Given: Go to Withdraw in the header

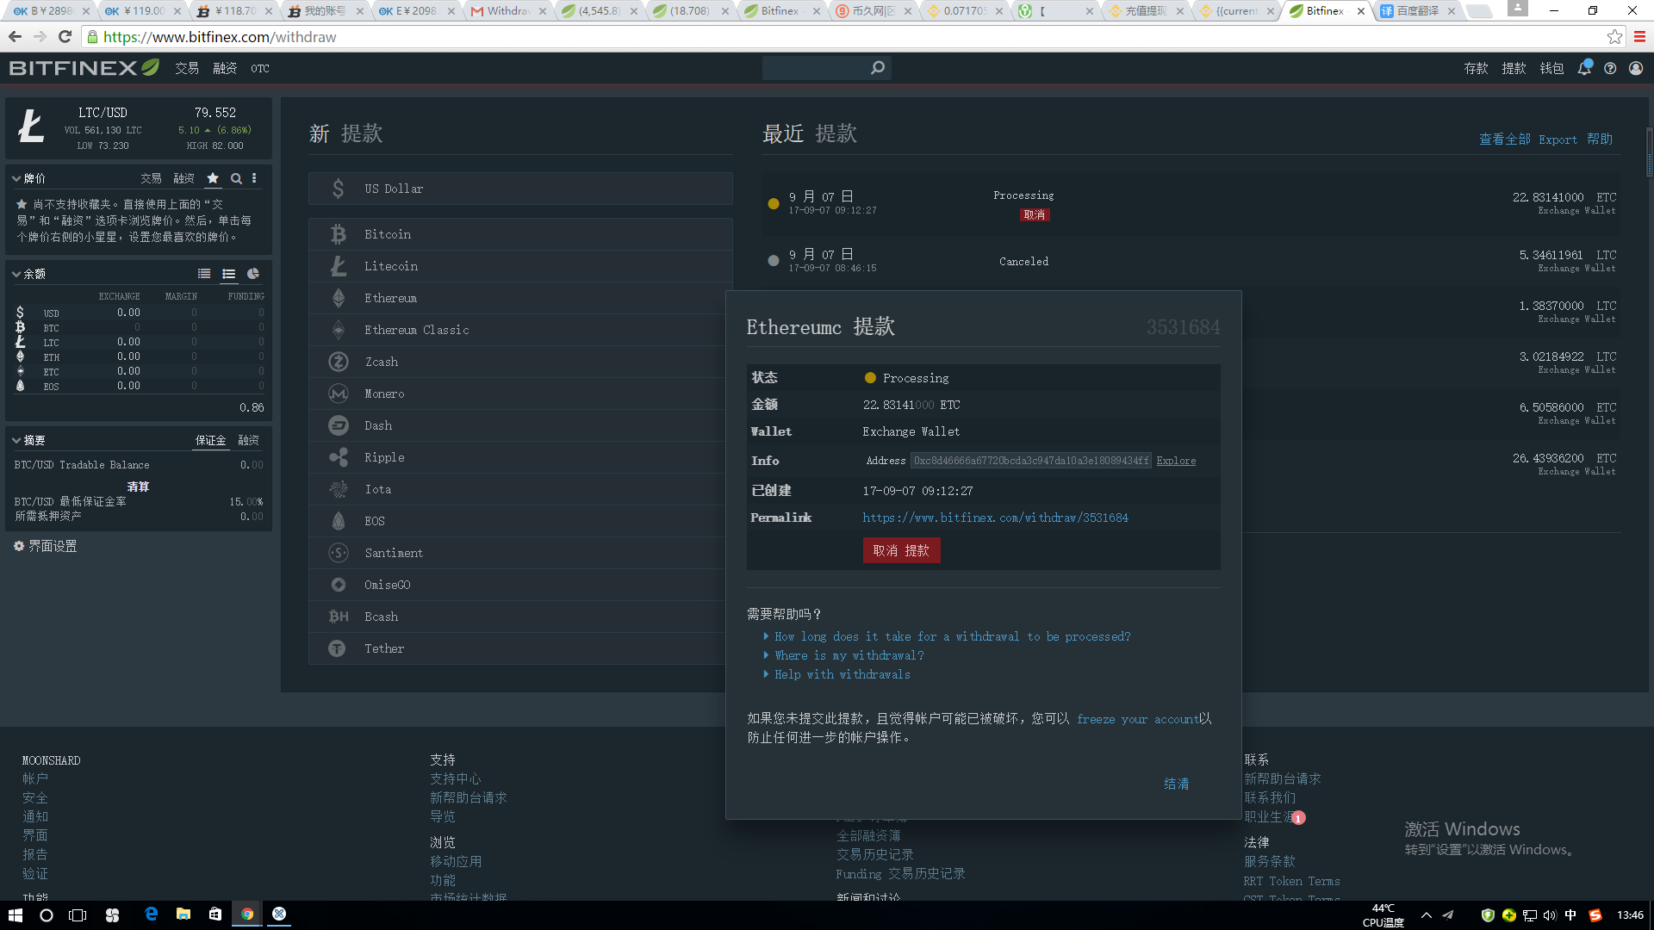Looking at the screenshot, I should click(1514, 68).
